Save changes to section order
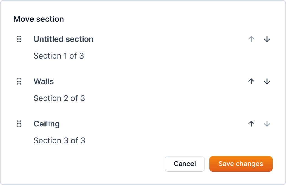286x185 pixels. 241,164
